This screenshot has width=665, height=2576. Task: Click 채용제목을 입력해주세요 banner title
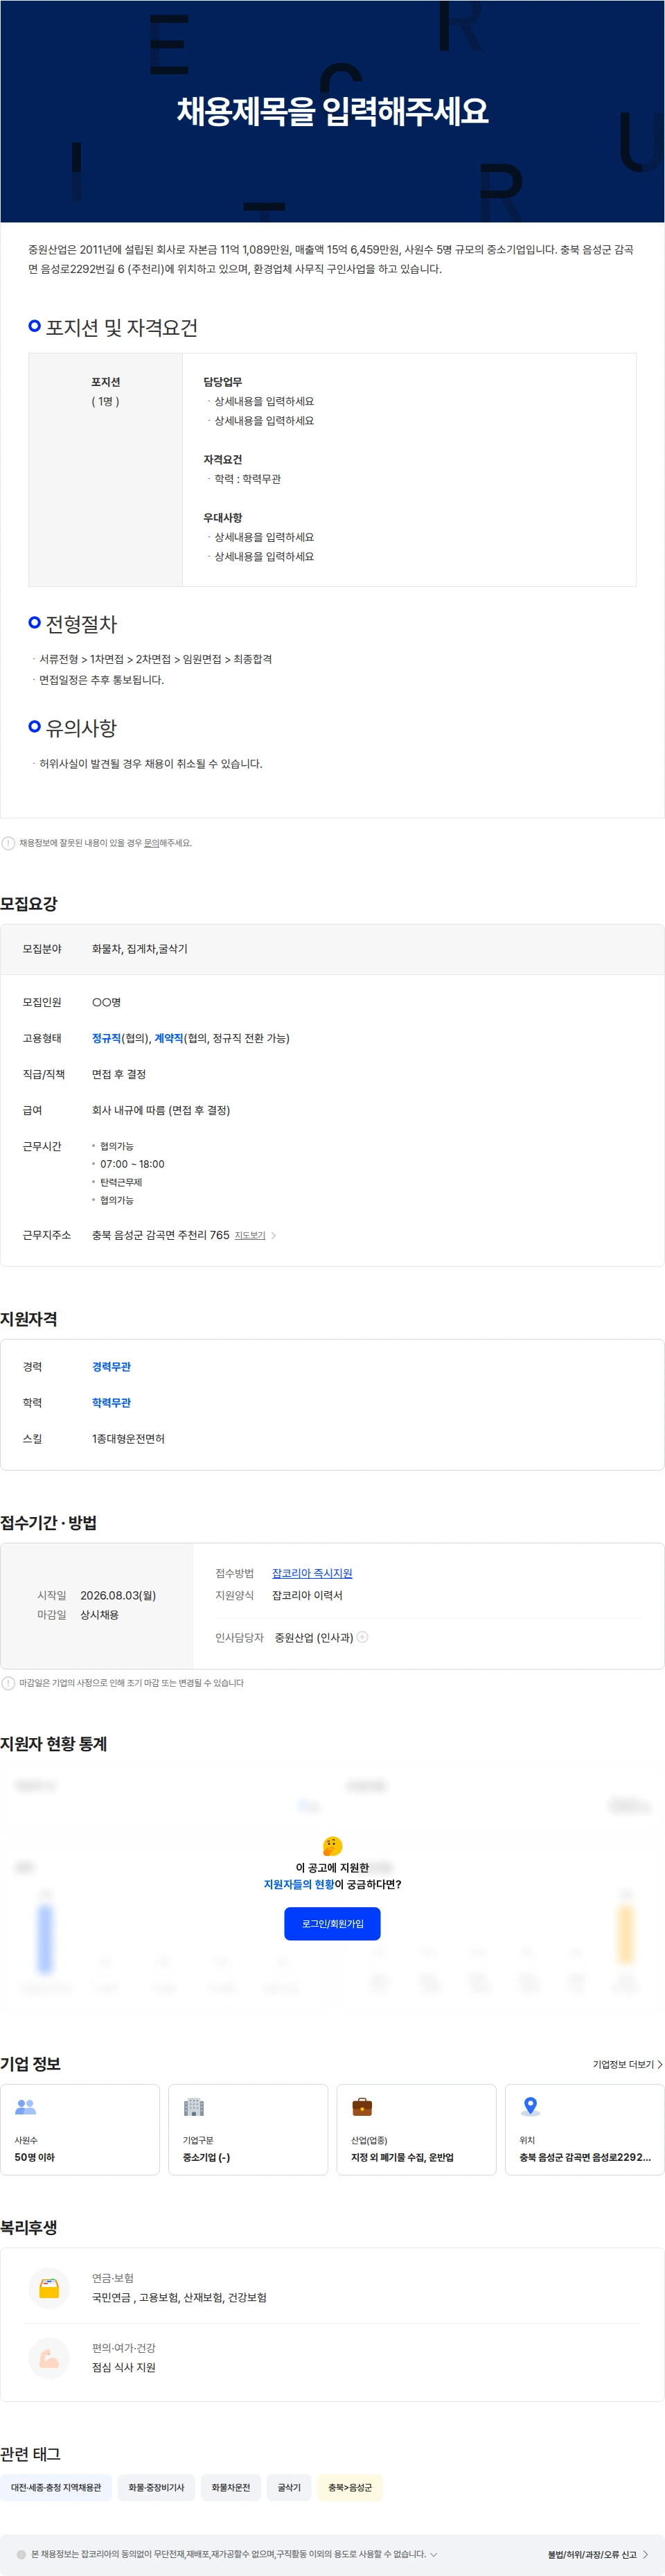click(x=332, y=111)
